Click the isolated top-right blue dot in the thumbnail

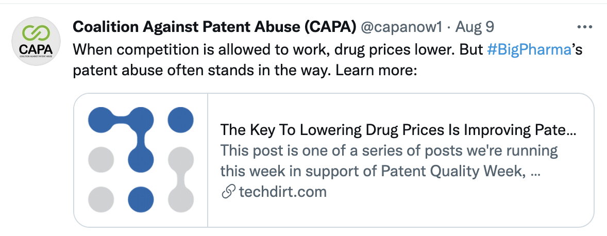(x=180, y=120)
